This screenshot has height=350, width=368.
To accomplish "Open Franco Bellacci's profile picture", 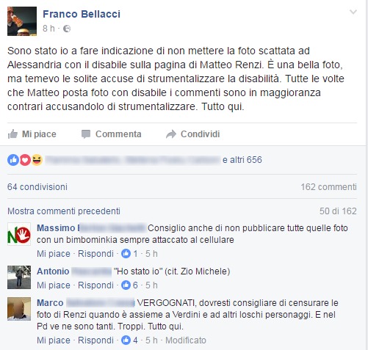I will (x=22, y=21).
